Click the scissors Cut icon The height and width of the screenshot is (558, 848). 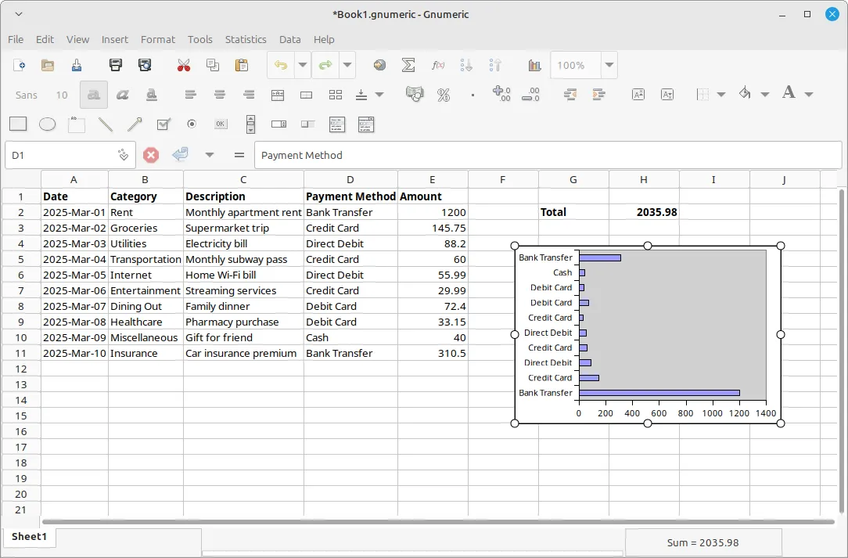tap(184, 66)
